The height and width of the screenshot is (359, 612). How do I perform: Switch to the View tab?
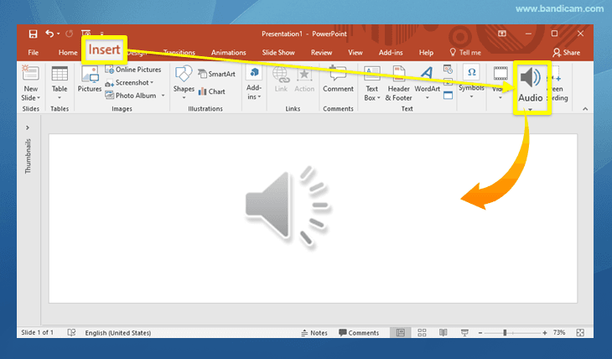click(355, 52)
